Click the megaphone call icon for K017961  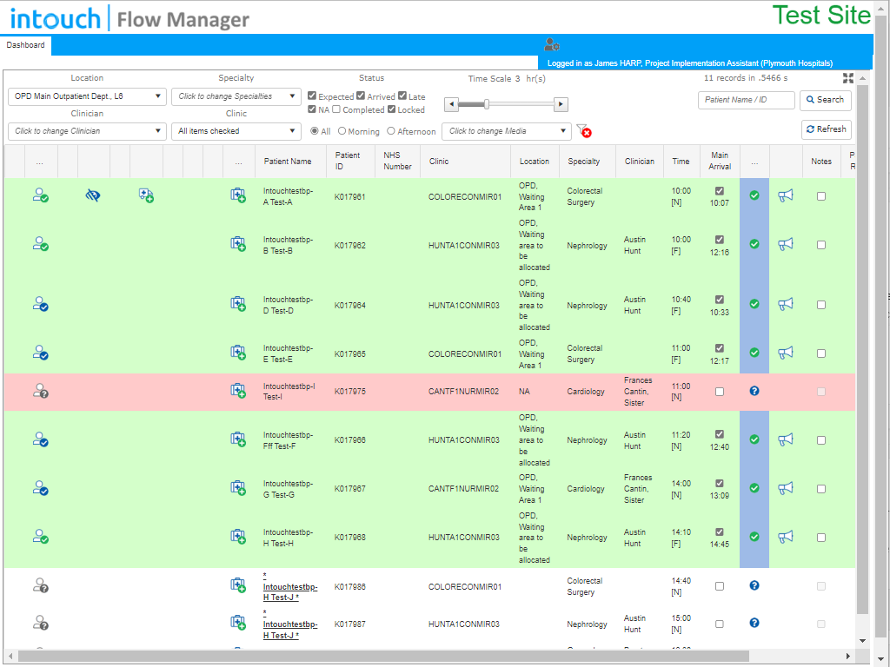785,195
